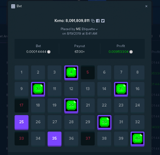Pick Keno tile number 8
This screenshot has width=160, height=155.
point(138,73)
